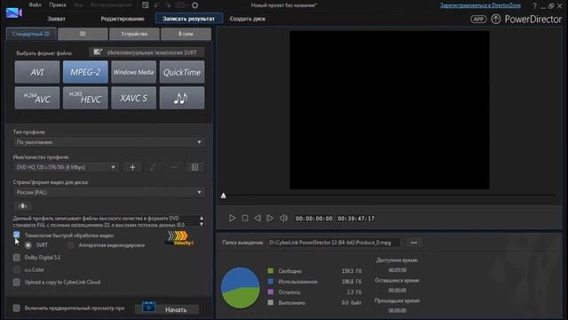Image resolution: width=568 pixels, height=320 pixels.
Task: Open help question mark icon
Action: click(x=534, y=6)
